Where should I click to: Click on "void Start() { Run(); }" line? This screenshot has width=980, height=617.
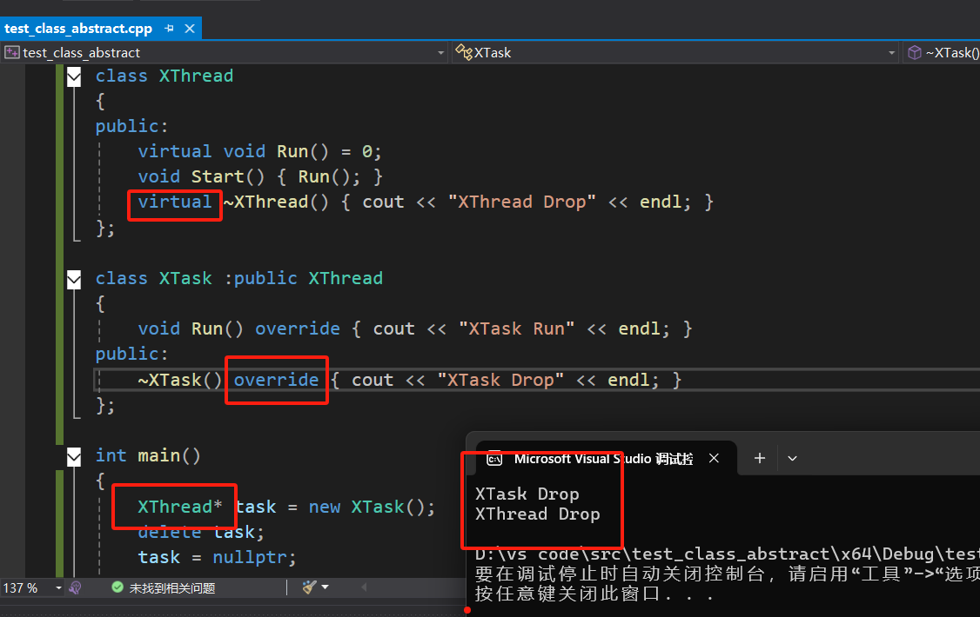[260, 176]
